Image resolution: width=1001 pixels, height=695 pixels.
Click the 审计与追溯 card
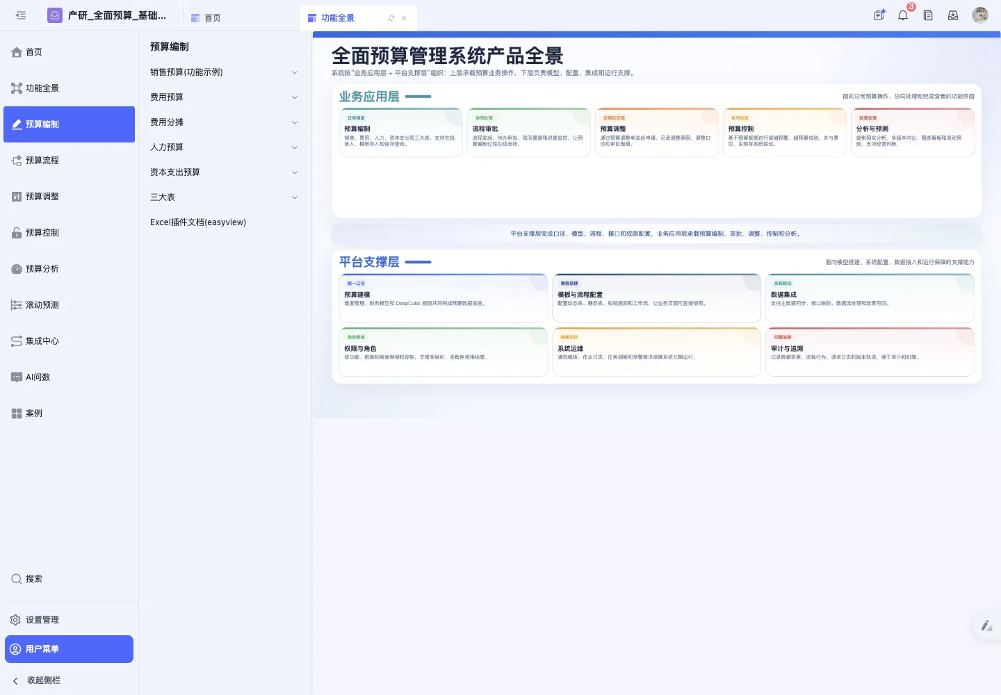(x=870, y=352)
